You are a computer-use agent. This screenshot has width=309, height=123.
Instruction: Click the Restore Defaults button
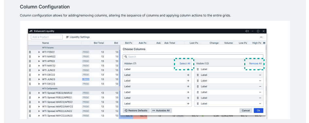[x=136, y=110]
